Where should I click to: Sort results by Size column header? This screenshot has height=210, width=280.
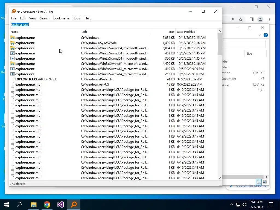[162, 32]
